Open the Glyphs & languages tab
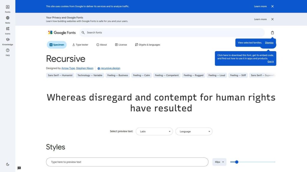This screenshot has width=307, height=172. click(148, 44)
